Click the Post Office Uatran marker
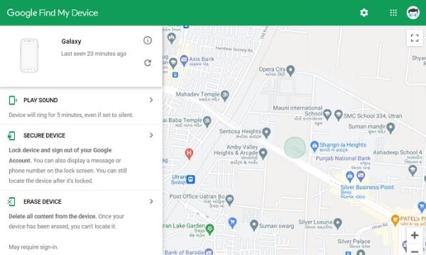 (229, 200)
